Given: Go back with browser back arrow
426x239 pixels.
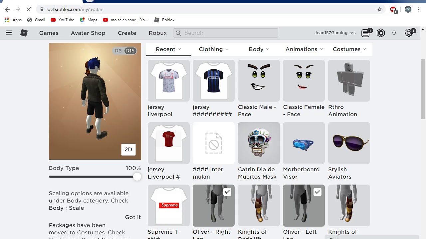Looking at the screenshot, I should [7, 9].
